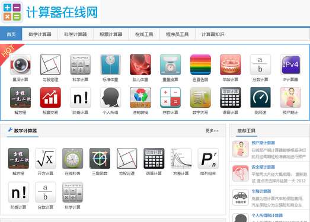Open the depth-of-field camera lens calculator icon
Screen dimensions: 310x222
(x=20, y=65)
